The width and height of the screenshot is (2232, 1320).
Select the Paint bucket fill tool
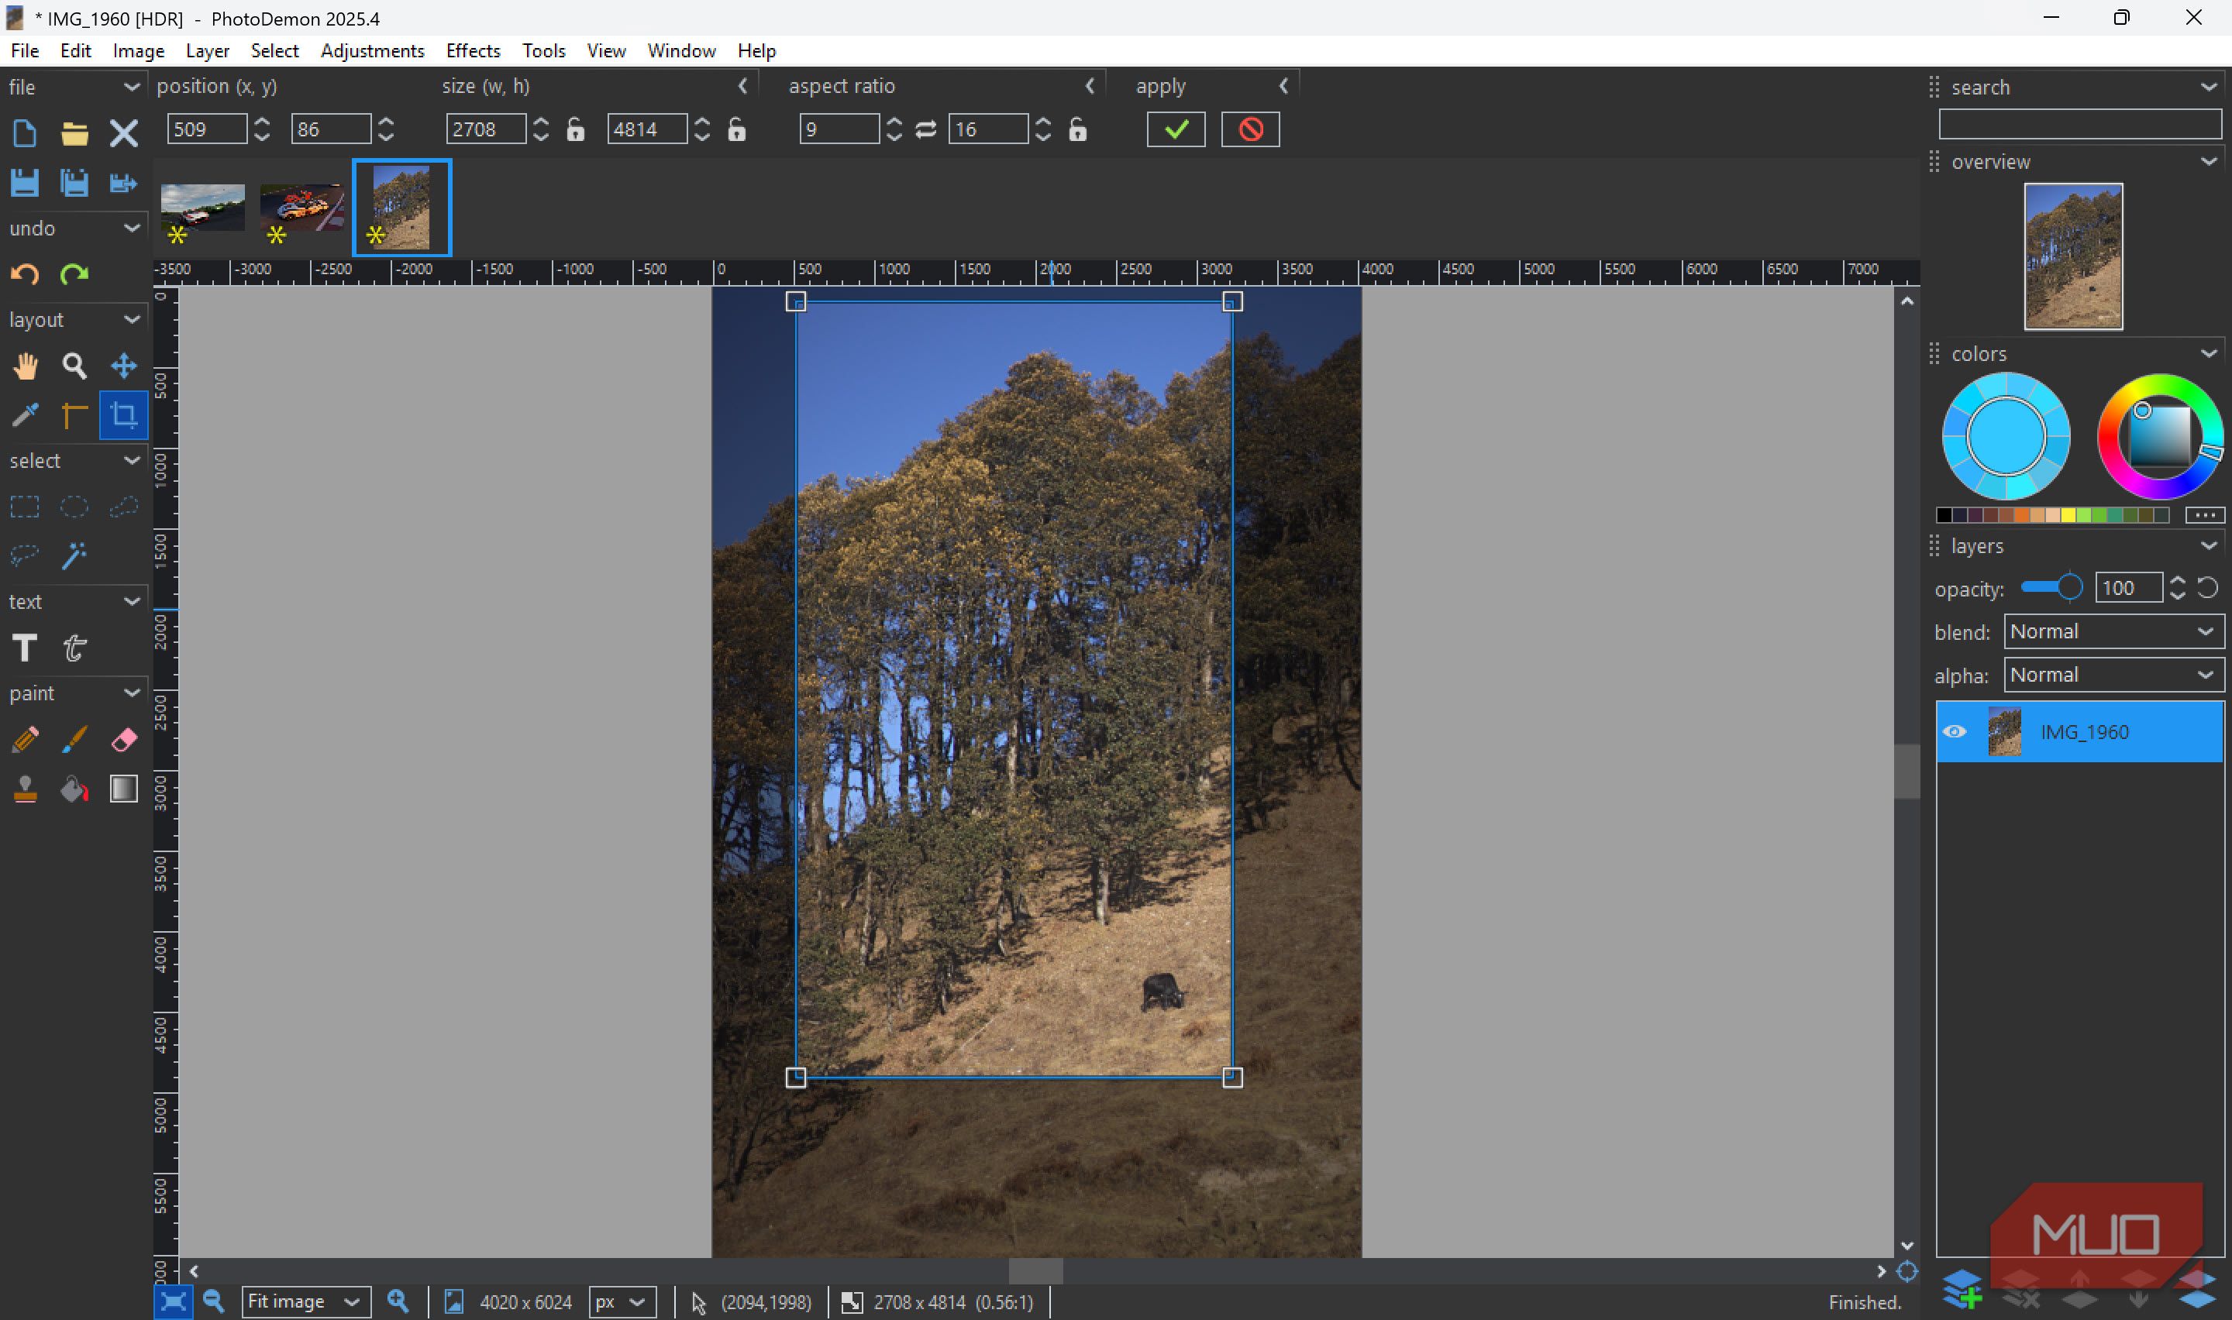(74, 789)
